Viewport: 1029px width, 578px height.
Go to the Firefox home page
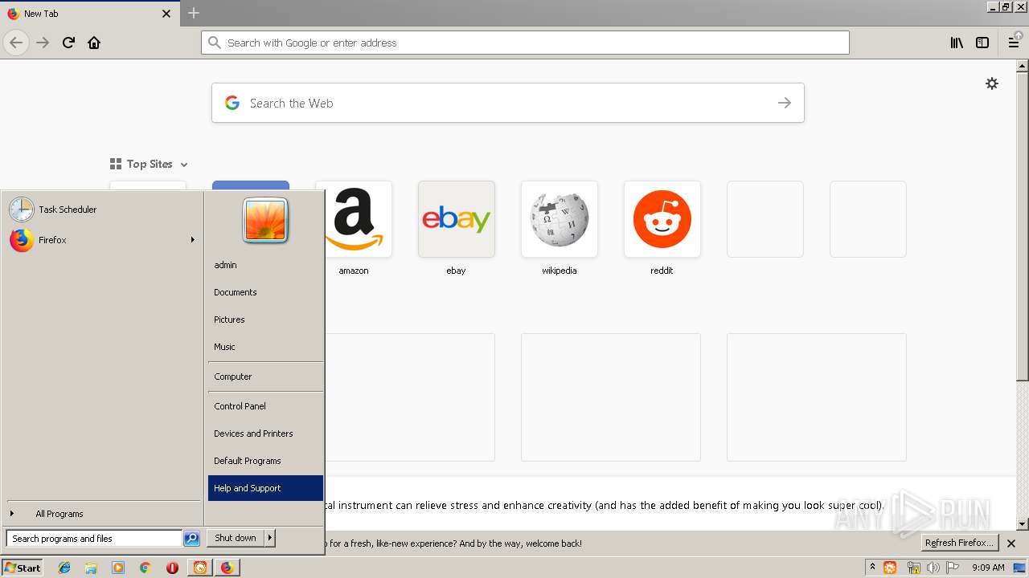(x=94, y=43)
